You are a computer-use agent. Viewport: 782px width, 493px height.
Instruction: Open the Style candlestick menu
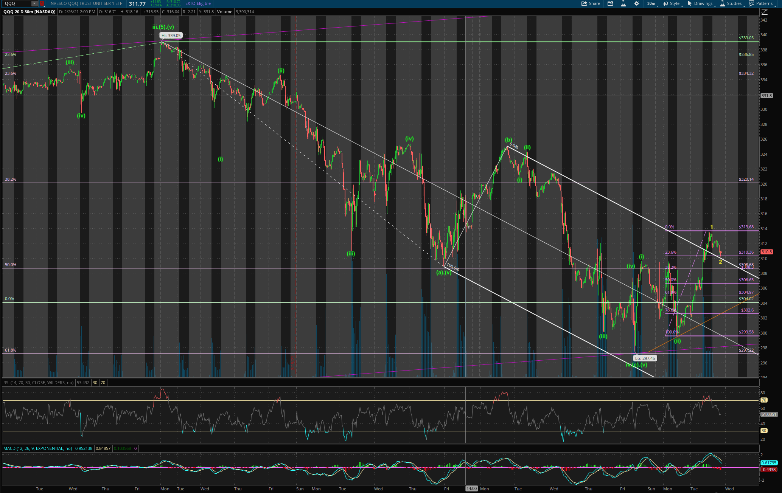671,3
